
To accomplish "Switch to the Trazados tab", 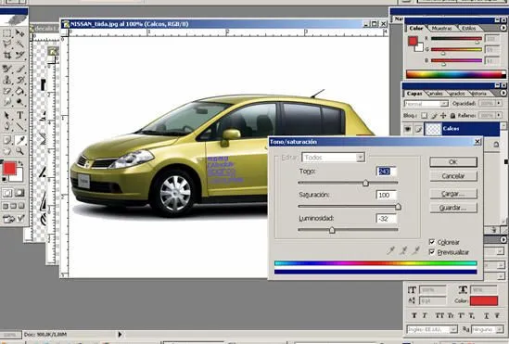I will point(457,94).
